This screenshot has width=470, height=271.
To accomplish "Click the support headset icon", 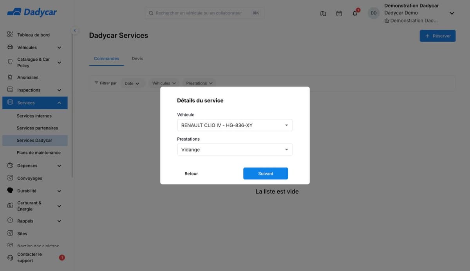I will [x=10, y=257].
